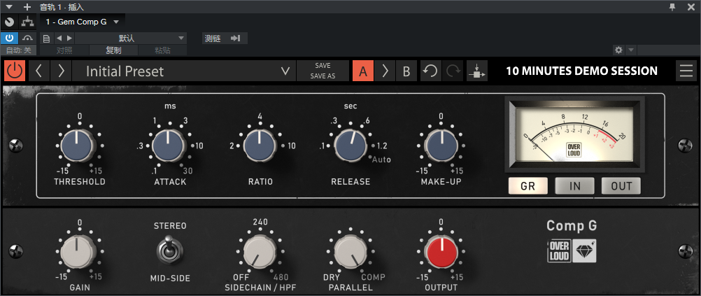
Task: Click the Comp G title text
Action: [x=572, y=226]
